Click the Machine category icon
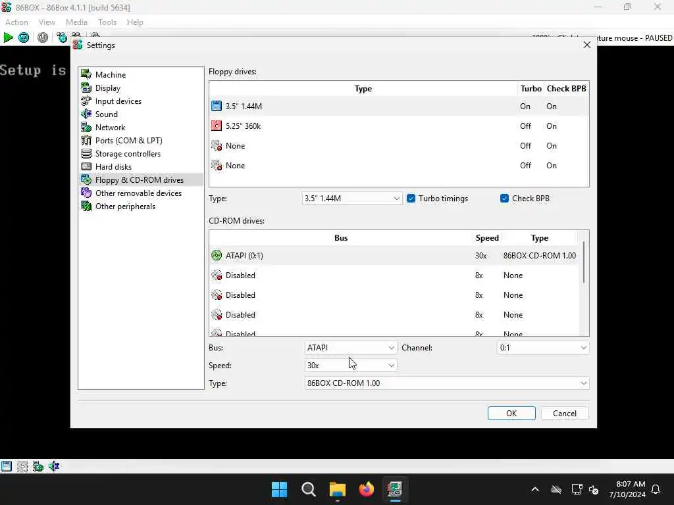The width and height of the screenshot is (674, 505). 86,74
